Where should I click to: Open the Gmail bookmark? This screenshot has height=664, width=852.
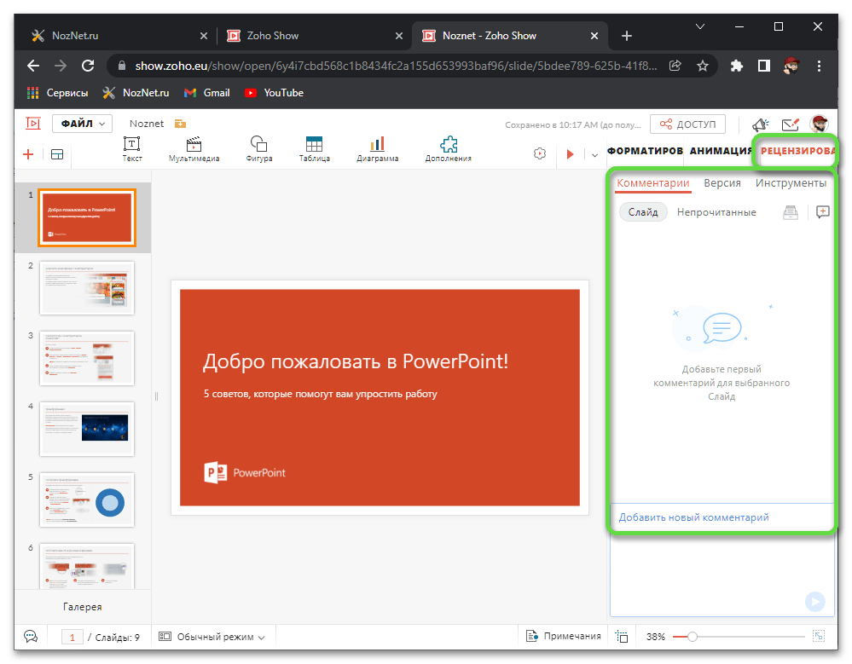point(207,93)
